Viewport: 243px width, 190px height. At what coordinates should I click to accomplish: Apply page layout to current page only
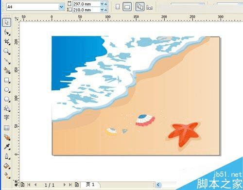[x=150, y=7]
